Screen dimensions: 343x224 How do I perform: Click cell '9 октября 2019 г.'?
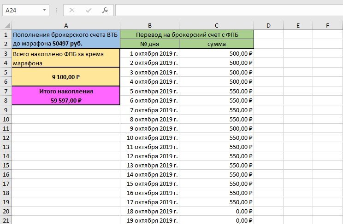[x=150, y=128]
